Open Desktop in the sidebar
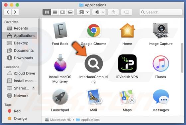Viewport: 186px width, 125px height. [x=20, y=43]
